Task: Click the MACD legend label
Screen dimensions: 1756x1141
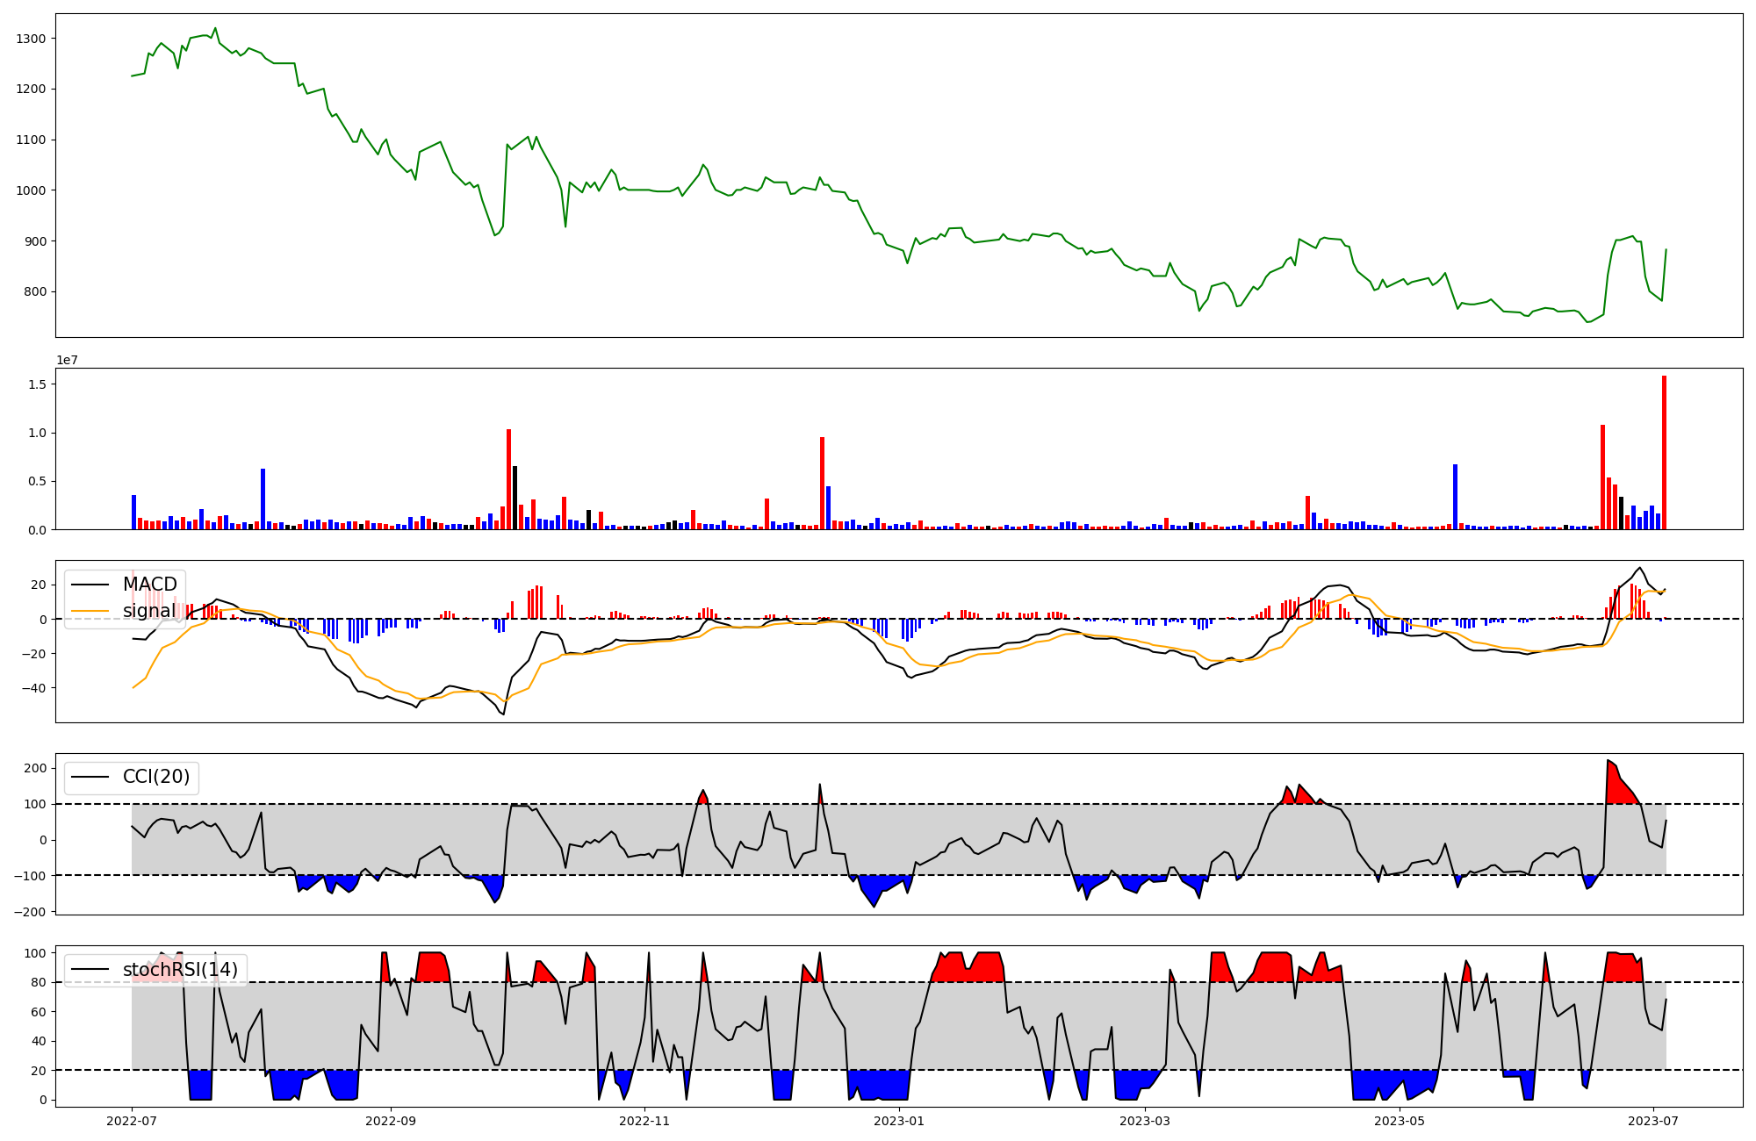Action: pyautogui.click(x=149, y=585)
